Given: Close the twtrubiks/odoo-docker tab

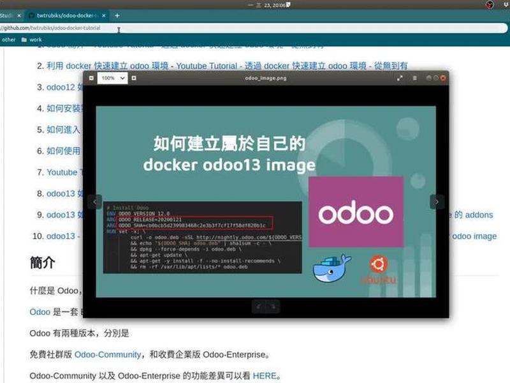Looking at the screenshot, I should 104,15.
